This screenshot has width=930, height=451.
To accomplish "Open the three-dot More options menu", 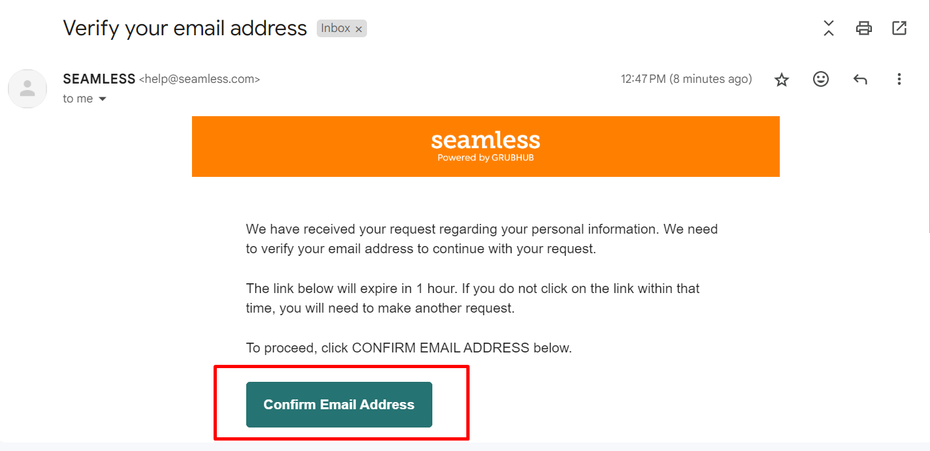I will 899,79.
